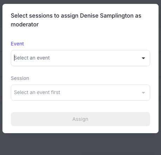Viewport: 161px width, 155px height.
Task: Click the dialog heading about Denise Samplington
Action: [x=76, y=20]
